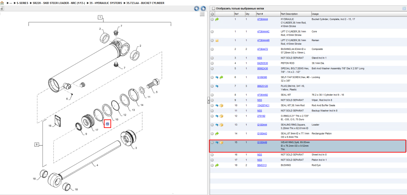Click 'SEAL KIT' description of part 47364492

(286, 95)
